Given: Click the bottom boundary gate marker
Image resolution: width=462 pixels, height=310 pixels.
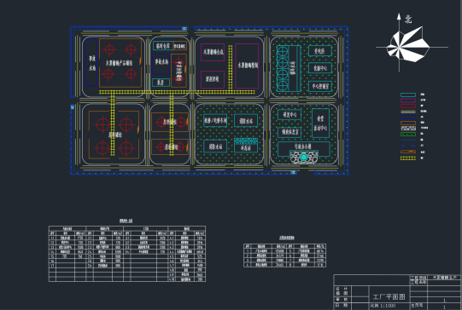Looking at the screenshot, I should (293, 173).
